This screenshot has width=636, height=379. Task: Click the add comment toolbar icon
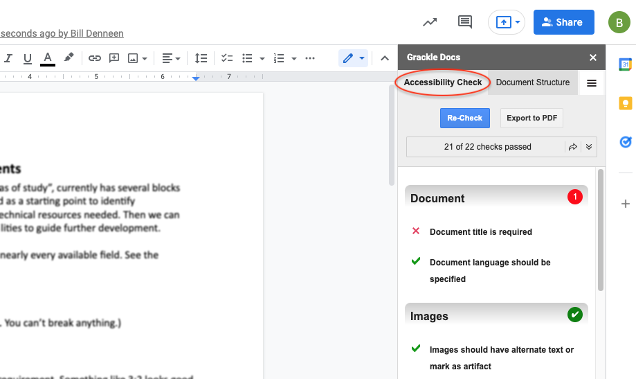point(114,58)
